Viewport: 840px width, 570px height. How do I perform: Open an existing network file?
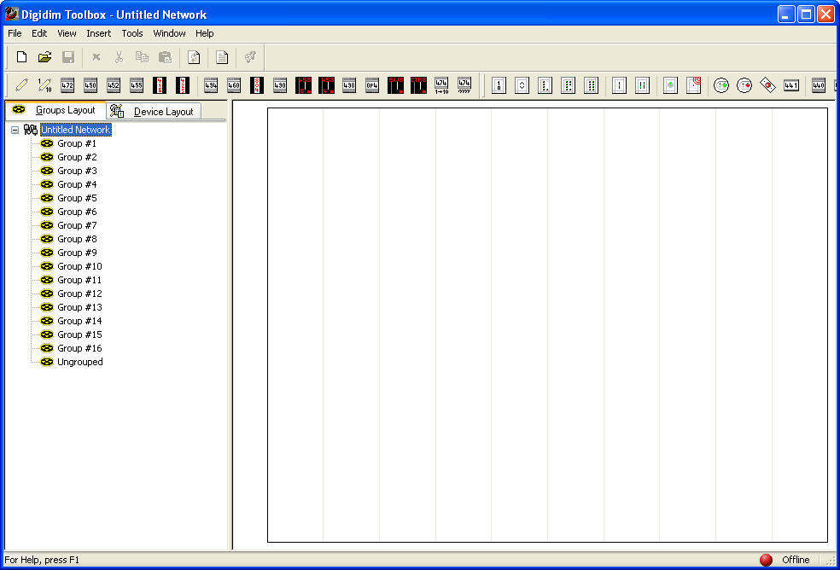45,56
